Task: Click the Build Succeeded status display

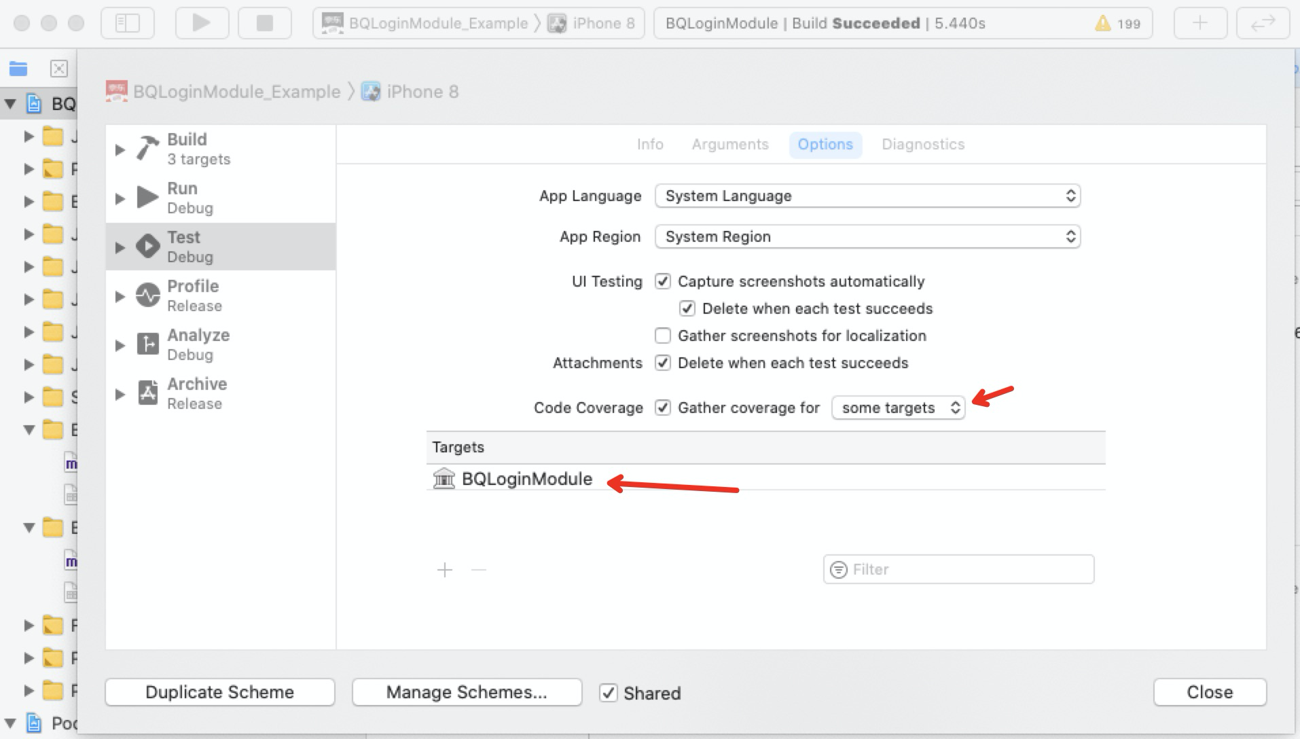Action: 903,23
